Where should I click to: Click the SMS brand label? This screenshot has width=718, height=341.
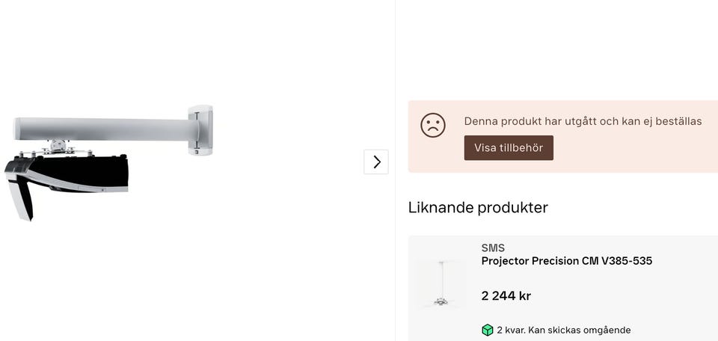tap(493, 248)
